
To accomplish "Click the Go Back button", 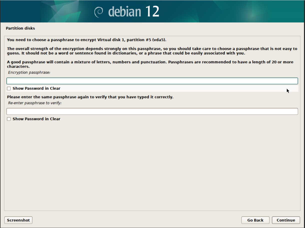I will coord(255,220).
